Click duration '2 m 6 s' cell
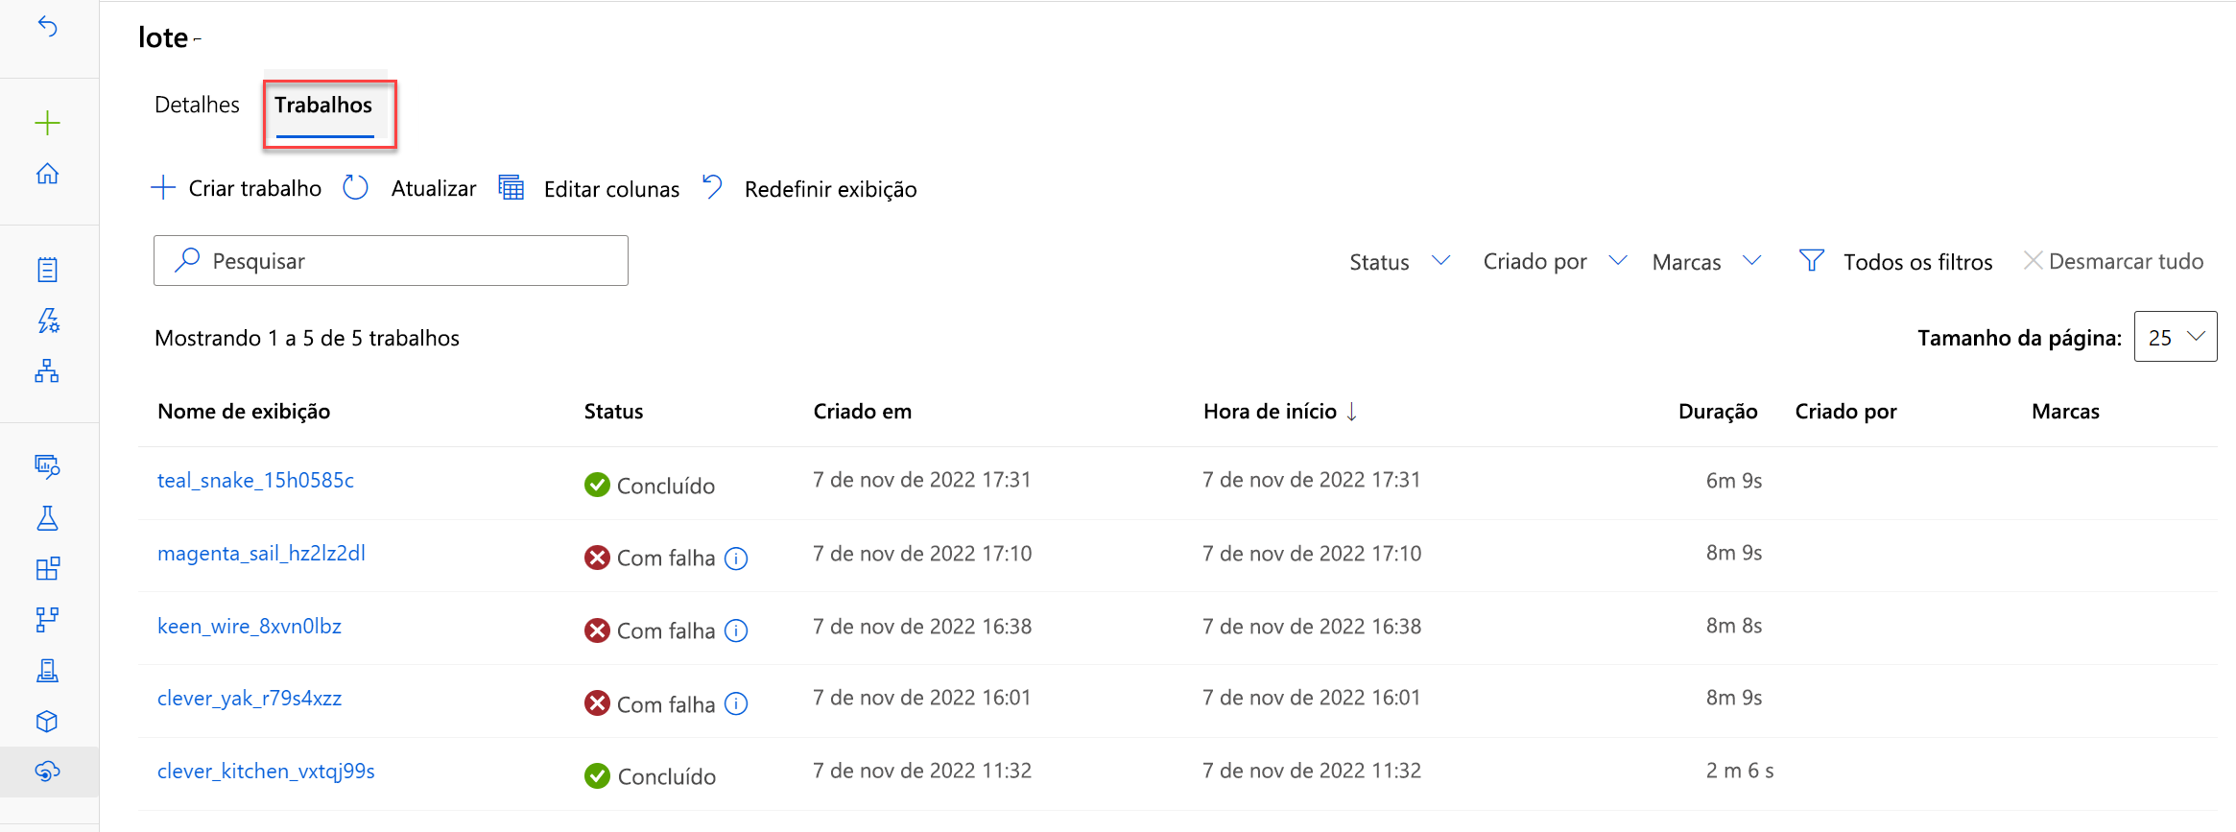Screen dimensions: 2236x832 coord(1740,771)
